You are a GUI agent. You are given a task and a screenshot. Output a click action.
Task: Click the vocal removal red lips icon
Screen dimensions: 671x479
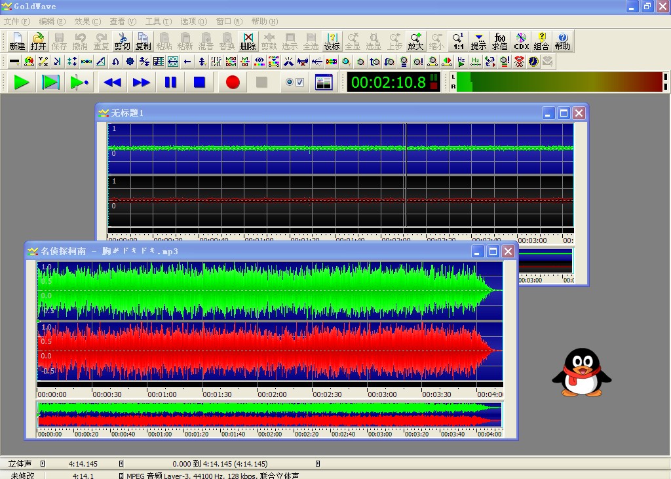519,62
